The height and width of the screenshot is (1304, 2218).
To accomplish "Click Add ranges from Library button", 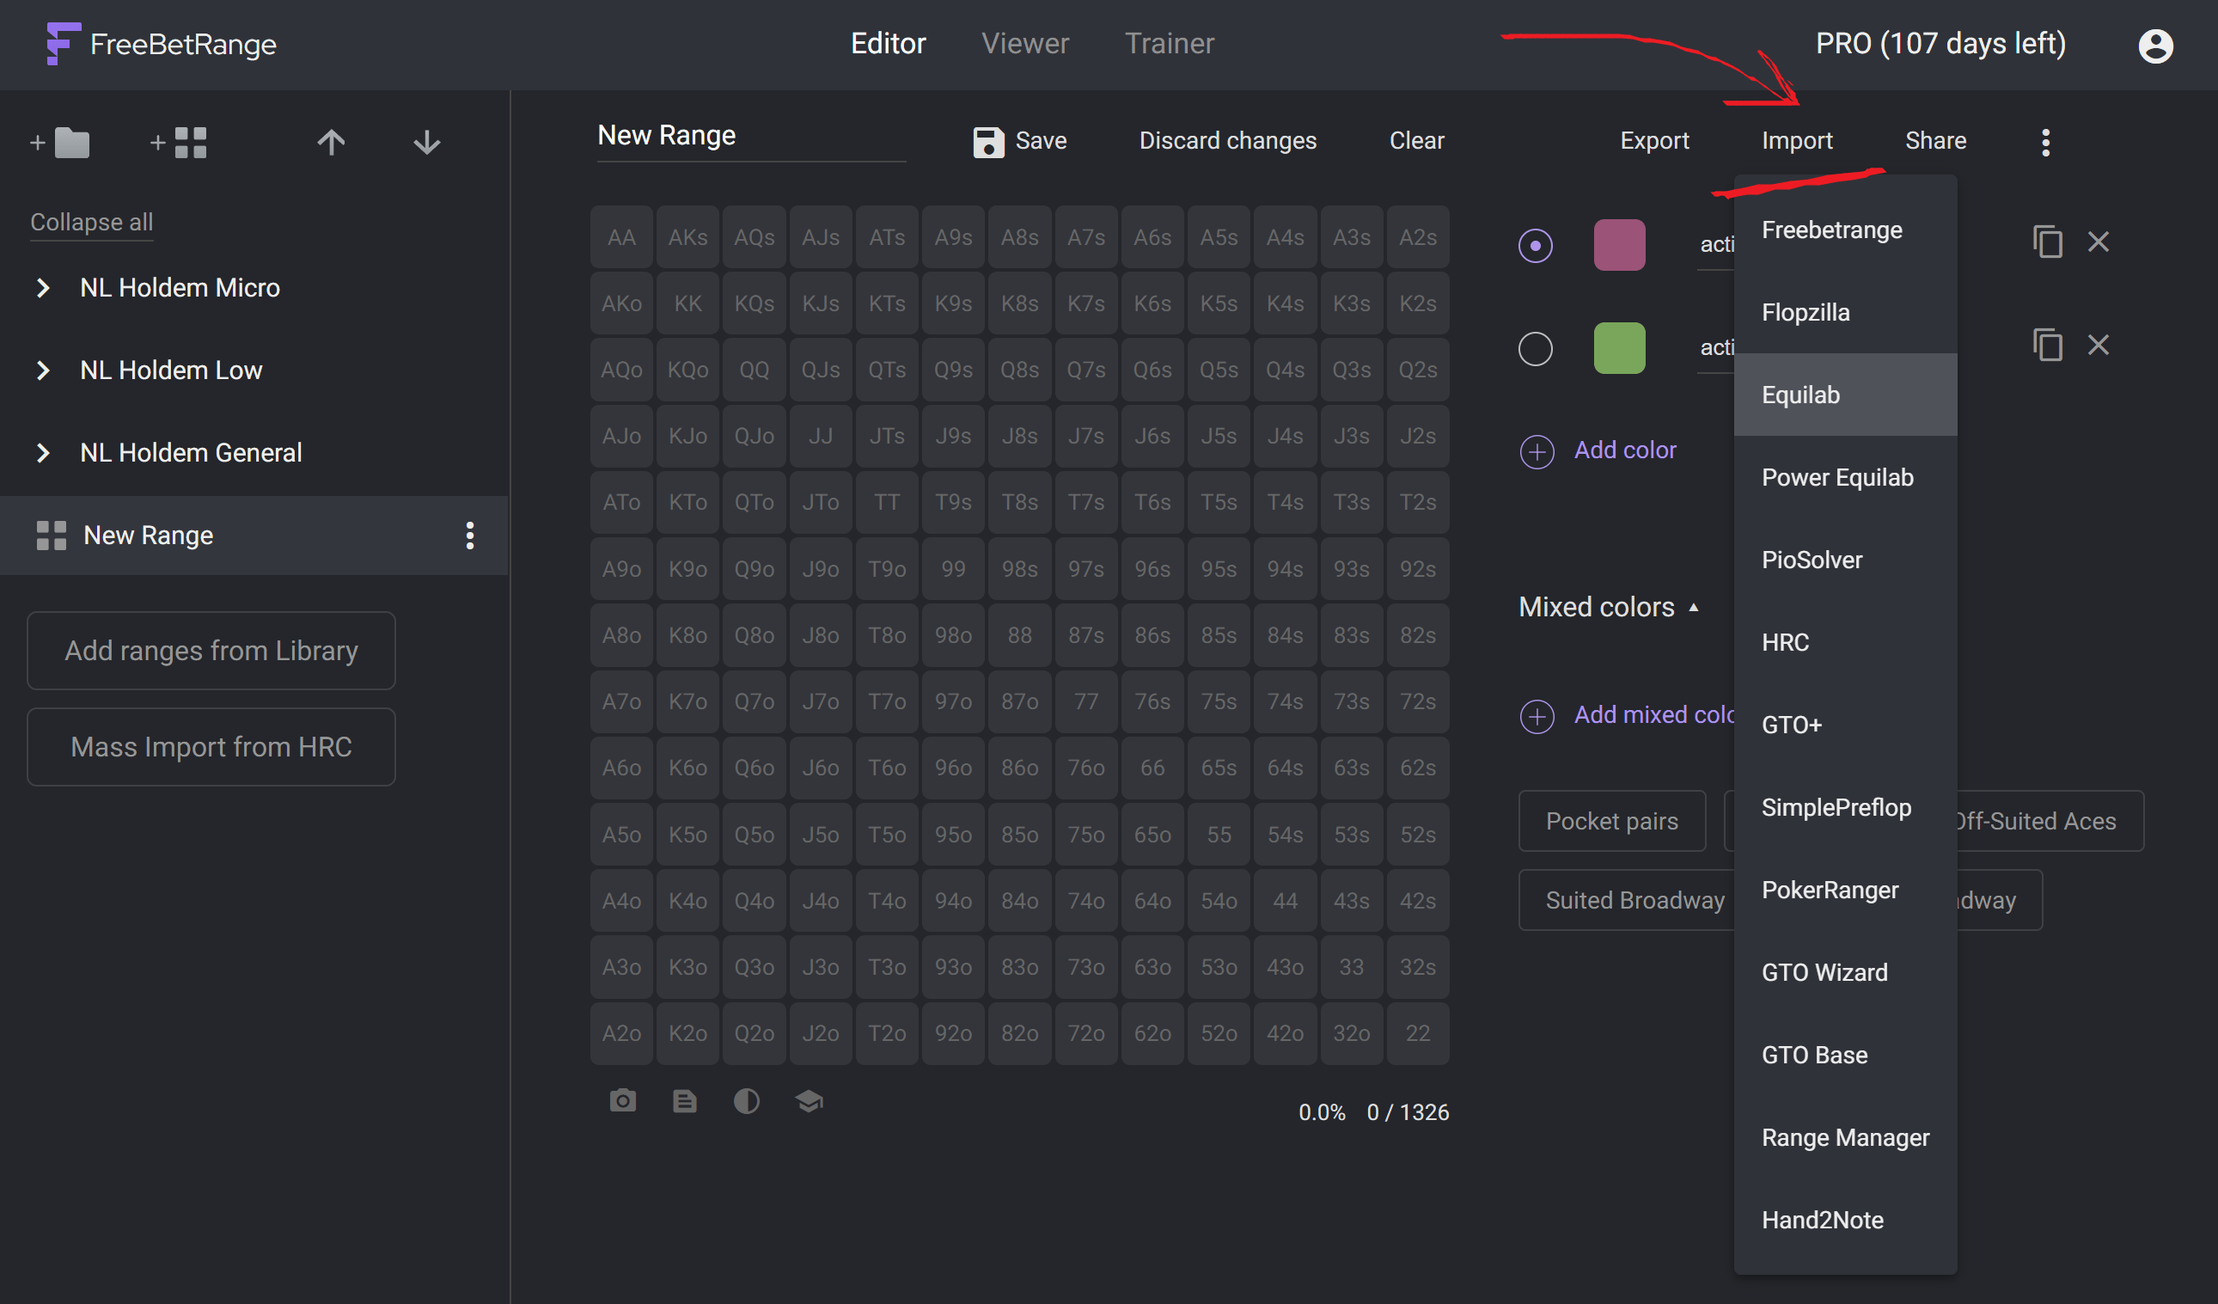I will (211, 651).
